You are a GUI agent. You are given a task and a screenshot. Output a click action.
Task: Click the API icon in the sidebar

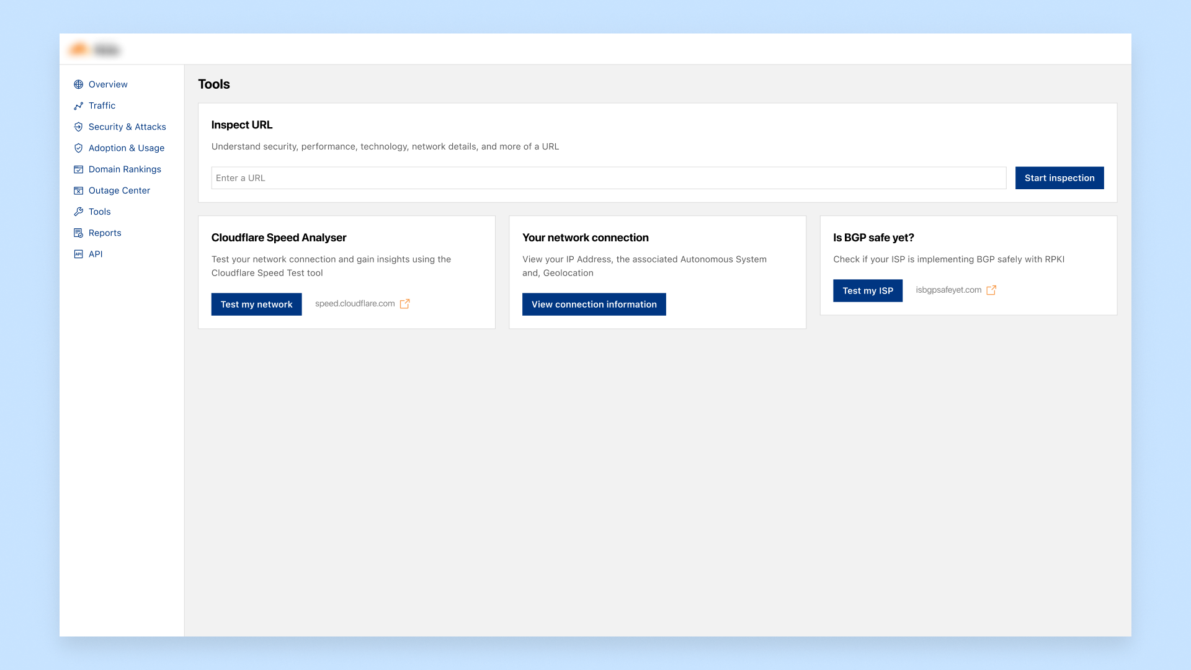pos(78,254)
